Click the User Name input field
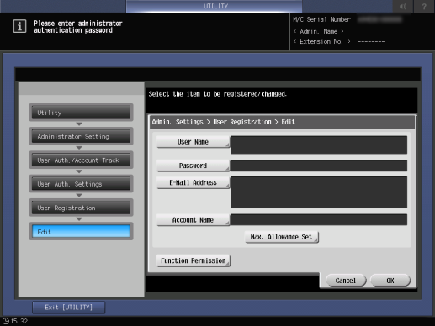Image resolution: width=435 pixels, height=326 pixels. (x=319, y=145)
